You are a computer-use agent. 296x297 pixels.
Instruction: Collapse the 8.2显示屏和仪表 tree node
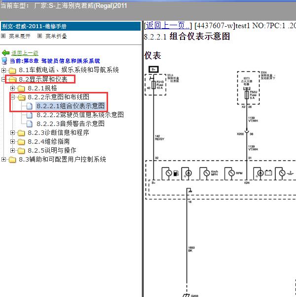click(3, 79)
